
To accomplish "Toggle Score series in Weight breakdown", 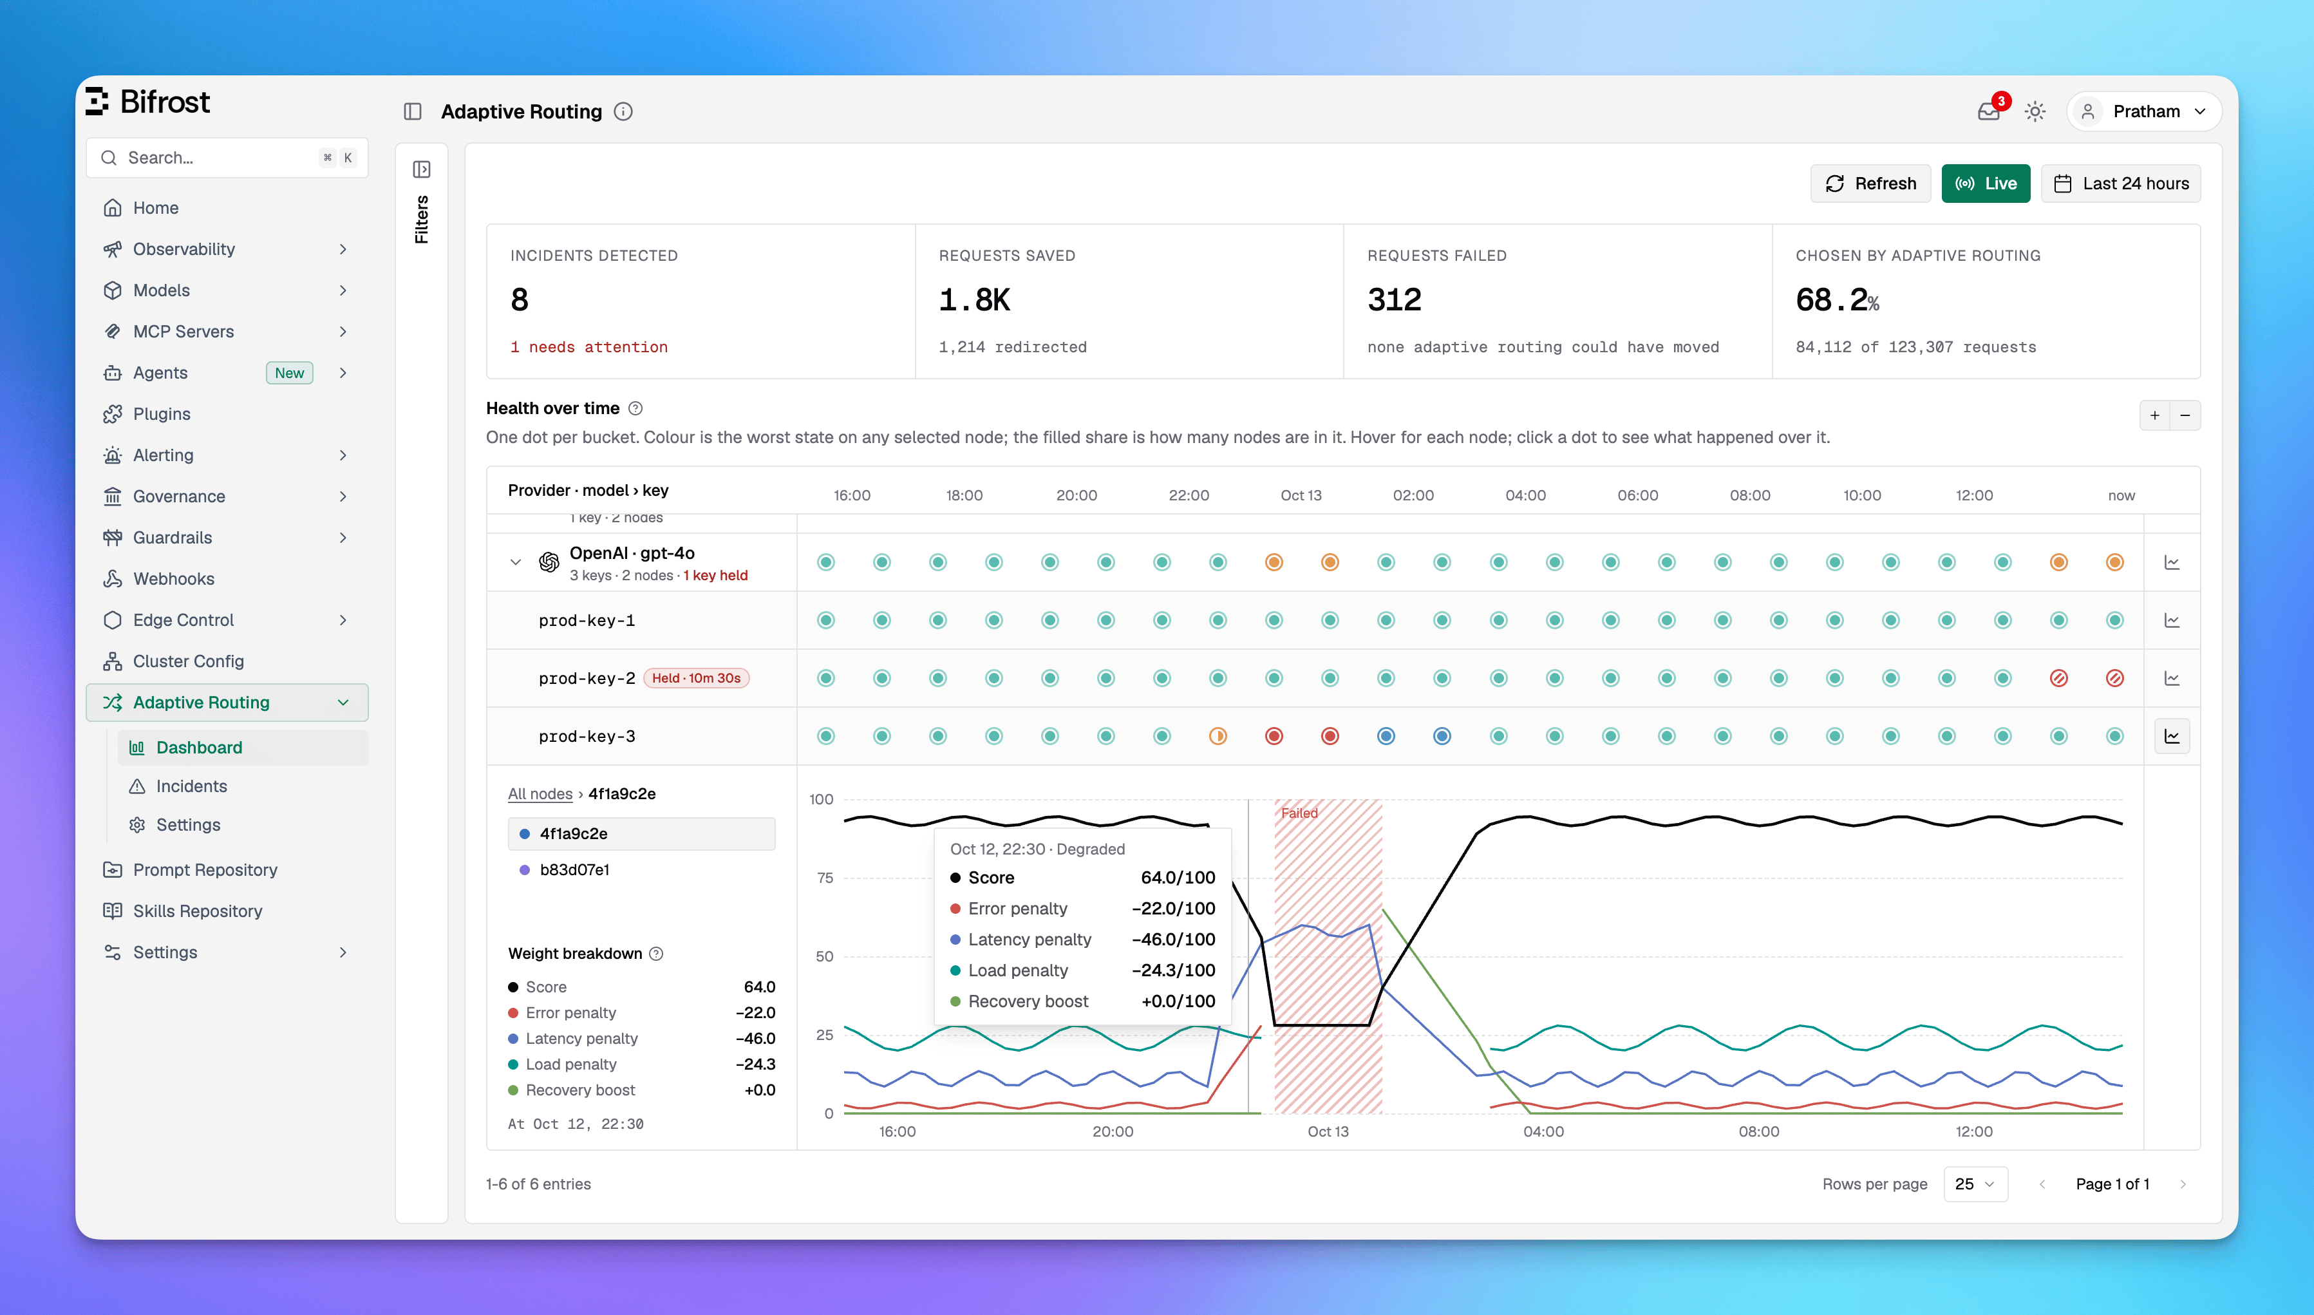I will click(x=641, y=987).
